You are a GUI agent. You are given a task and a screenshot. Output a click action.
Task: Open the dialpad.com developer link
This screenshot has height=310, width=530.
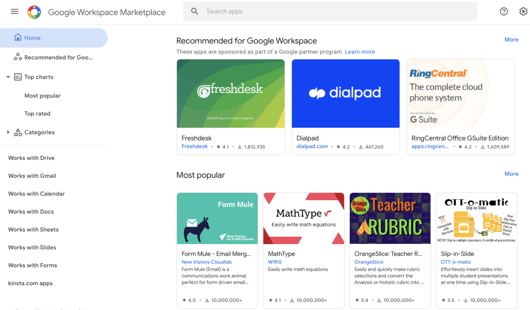click(312, 146)
